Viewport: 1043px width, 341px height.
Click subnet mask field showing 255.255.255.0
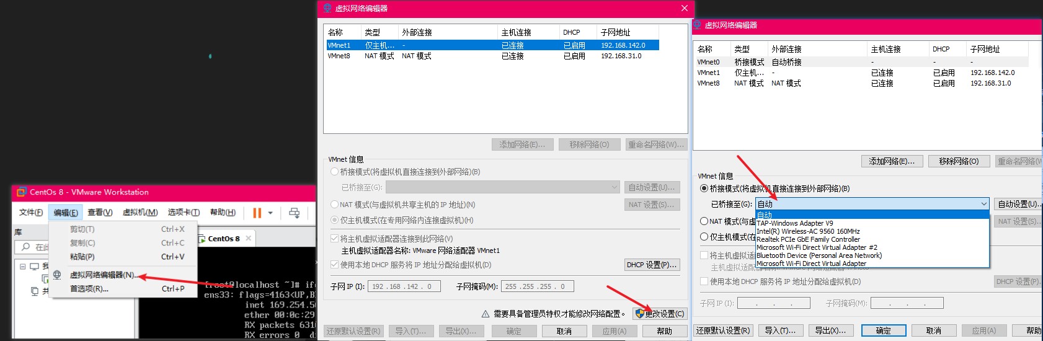point(537,286)
